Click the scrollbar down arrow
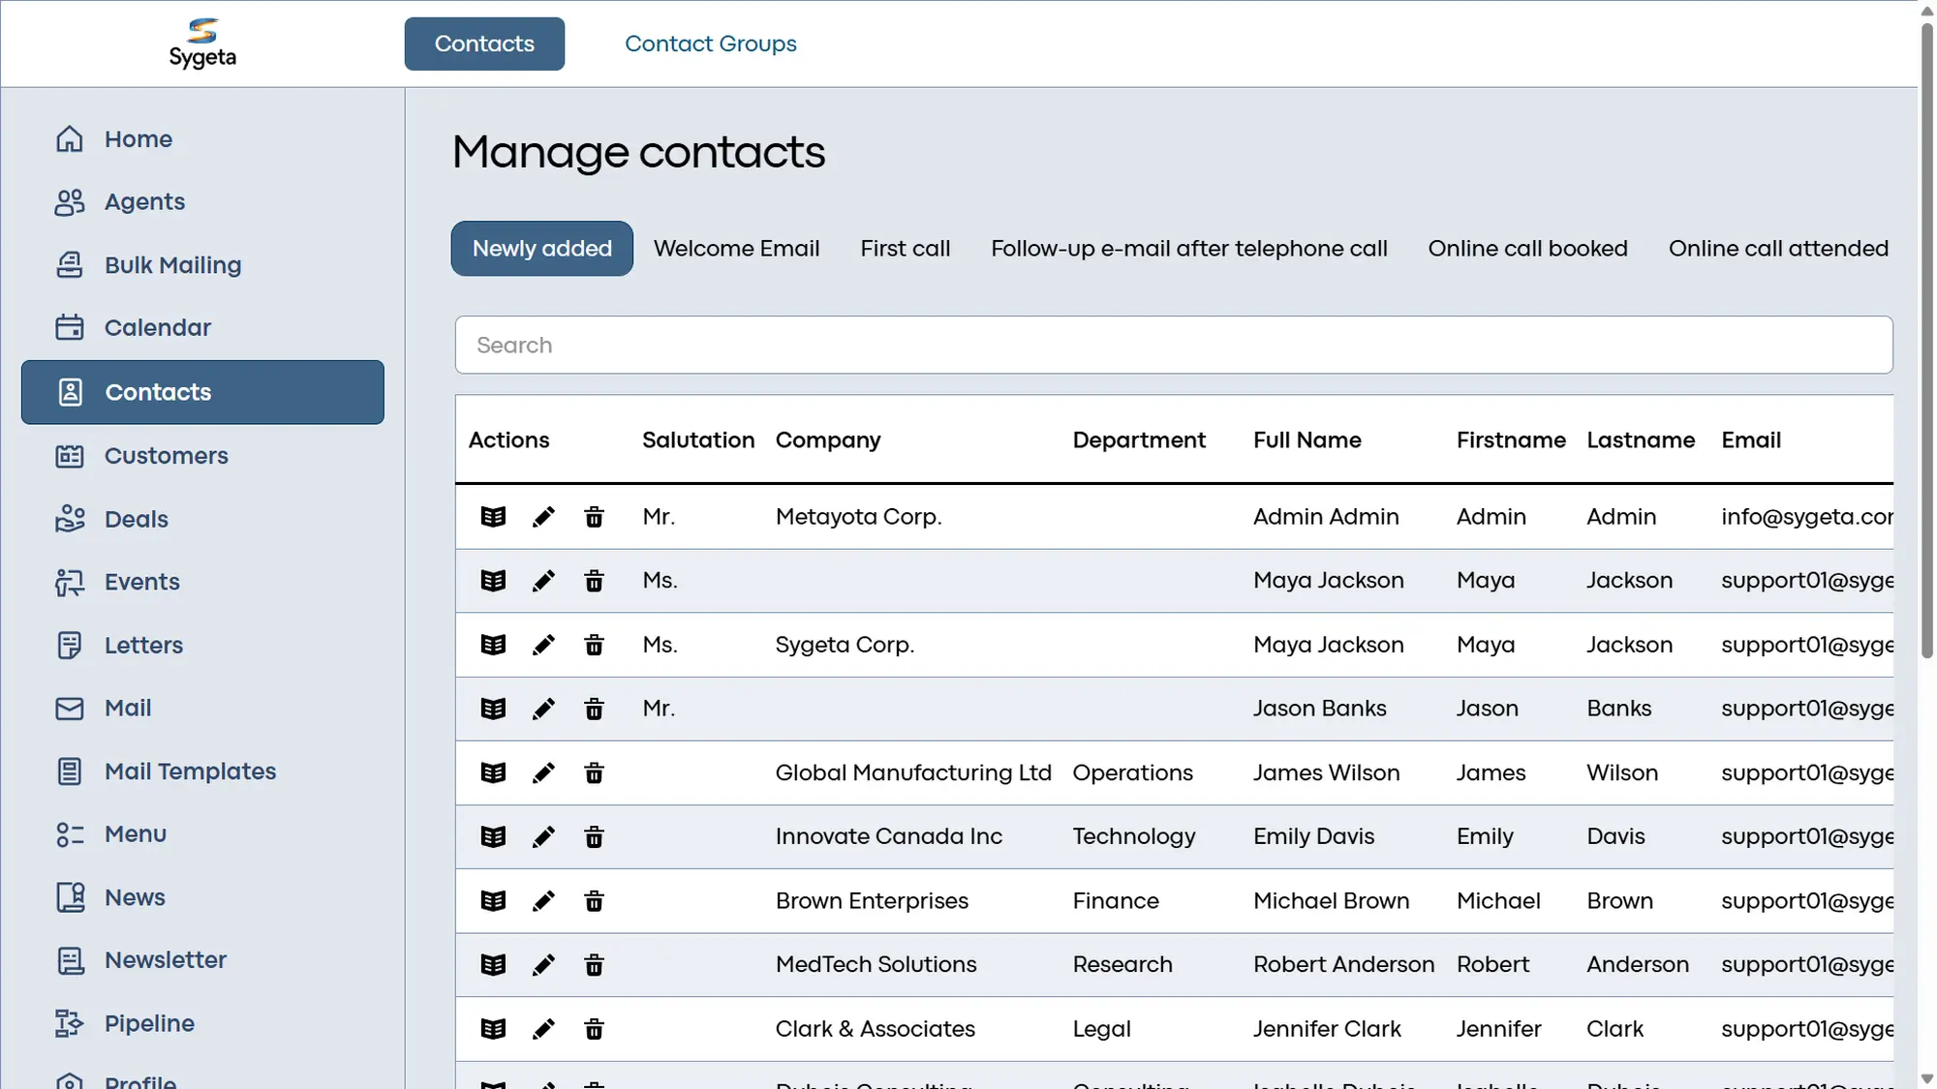 click(1927, 1078)
